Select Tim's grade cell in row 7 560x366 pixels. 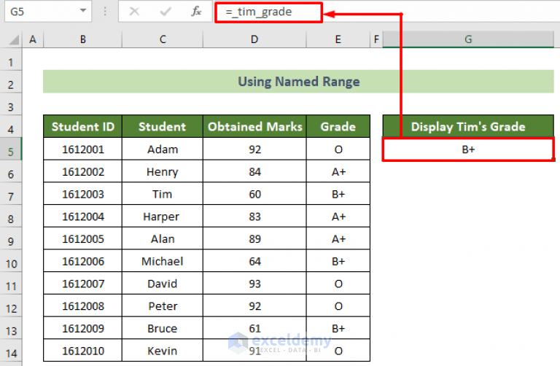pos(338,194)
